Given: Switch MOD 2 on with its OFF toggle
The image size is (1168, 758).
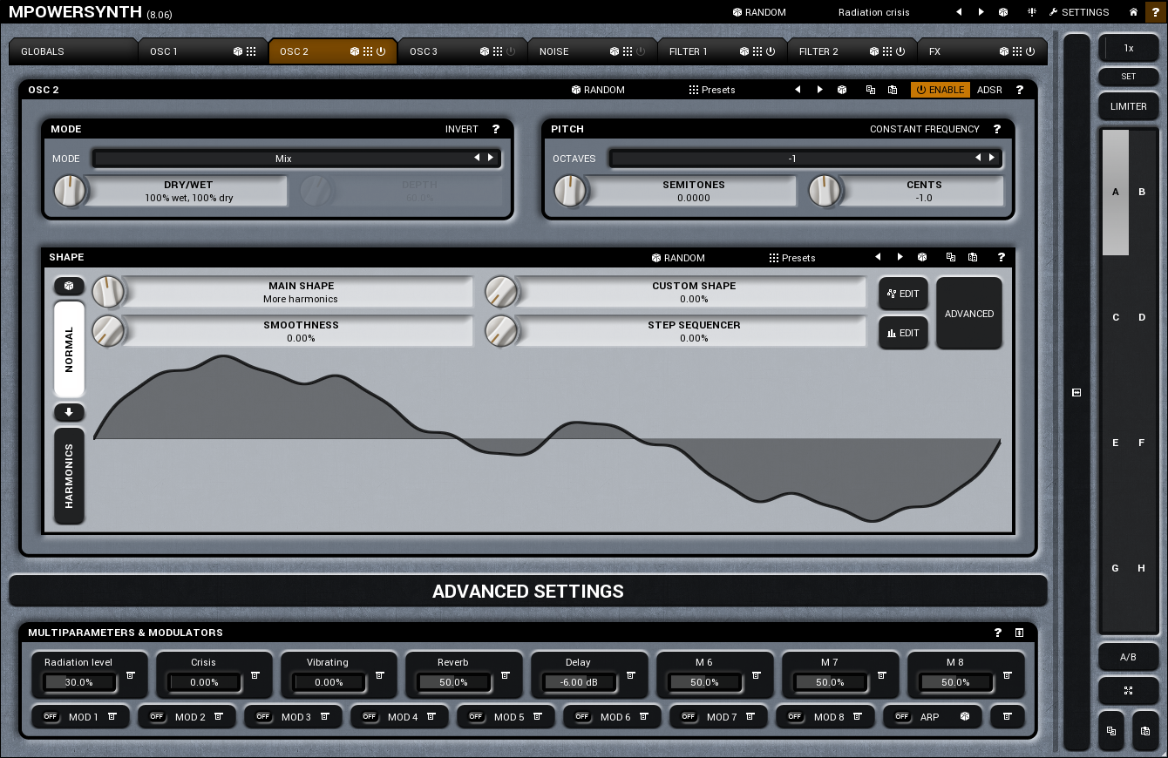Looking at the screenshot, I should tap(157, 717).
